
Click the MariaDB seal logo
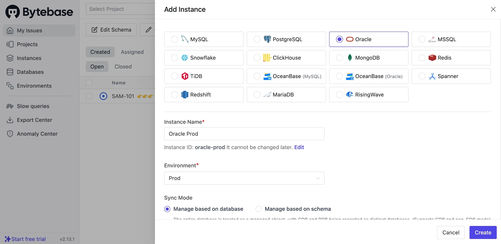pos(267,95)
